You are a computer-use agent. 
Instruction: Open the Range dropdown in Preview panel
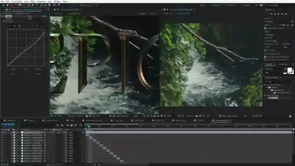[278, 35]
